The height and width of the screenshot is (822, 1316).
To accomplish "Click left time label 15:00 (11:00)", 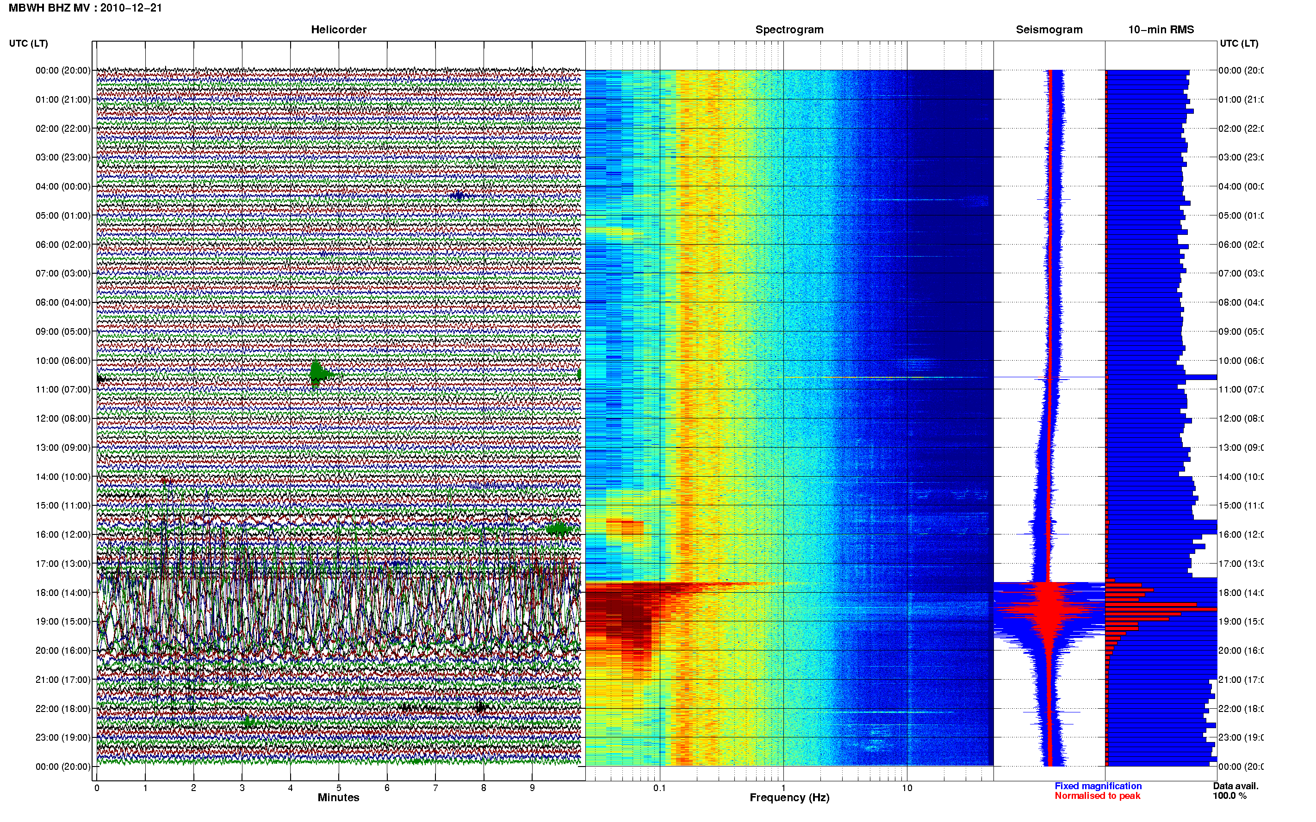I will click(x=63, y=505).
